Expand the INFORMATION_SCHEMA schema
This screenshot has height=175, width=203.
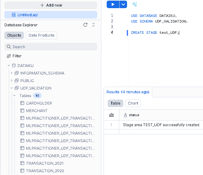(x=12, y=73)
